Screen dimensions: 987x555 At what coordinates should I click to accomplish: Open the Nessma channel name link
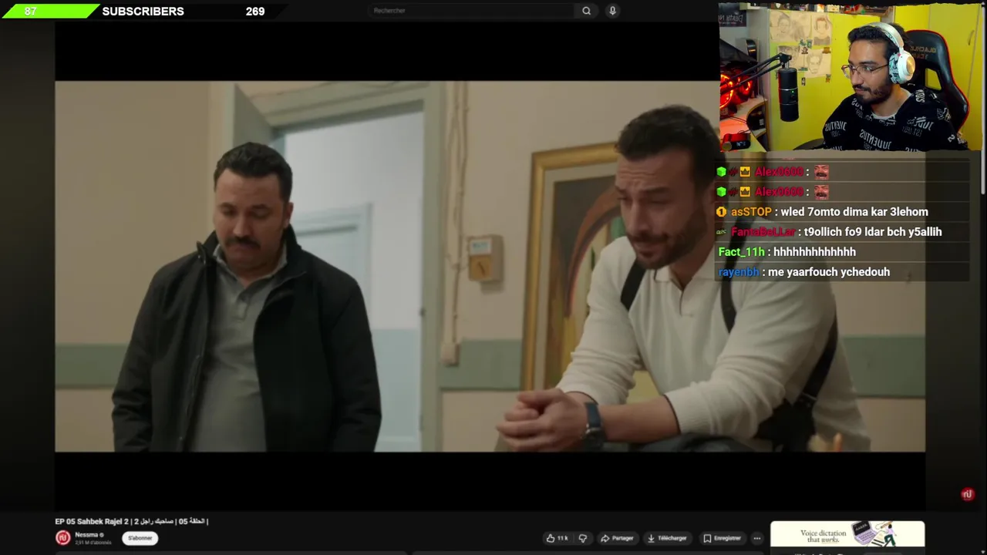click(x=86, y=535)
